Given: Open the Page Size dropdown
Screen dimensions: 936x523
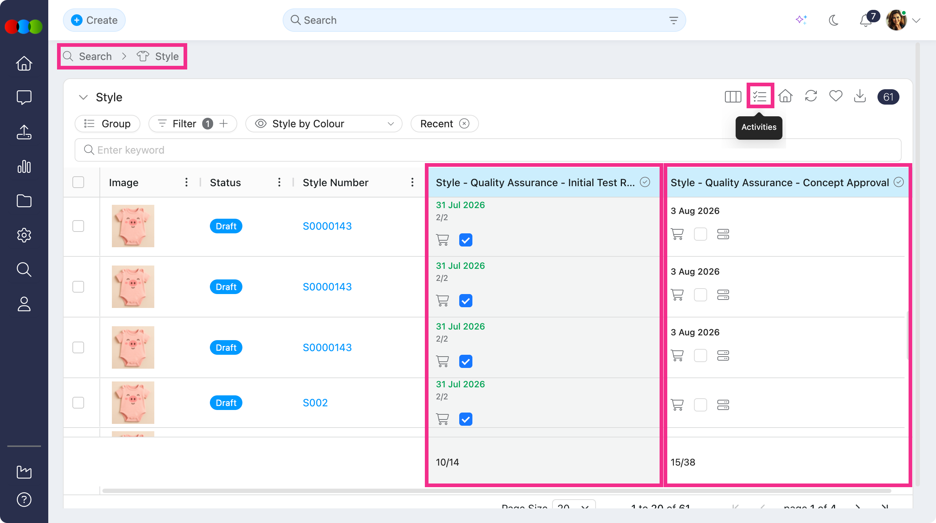Looking at the screenshot, I should coord(574,505).
